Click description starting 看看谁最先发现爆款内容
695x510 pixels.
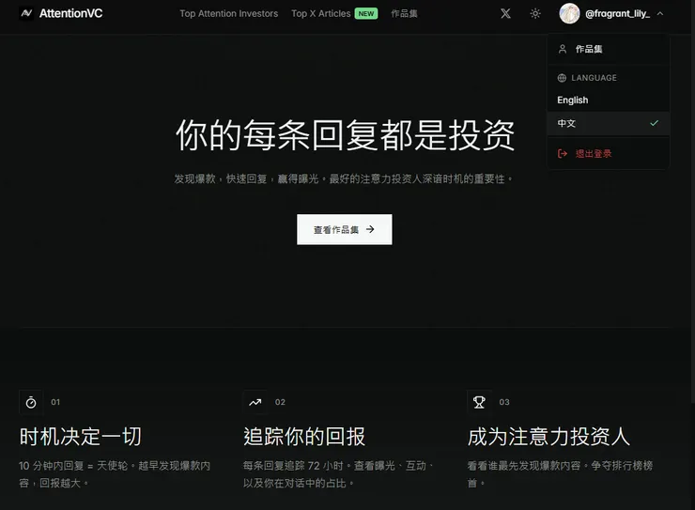click(x=561, y=474)
